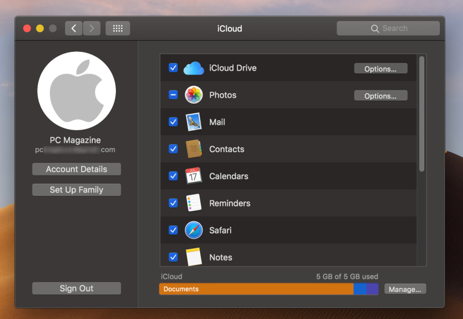Image resolution: width=463 pixels, height=319 pixels.
Task: Click the Photos label
Action: (x=222, y=95)
